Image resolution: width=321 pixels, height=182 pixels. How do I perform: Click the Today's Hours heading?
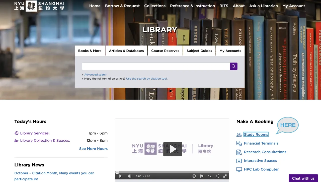click(x=30, y=122)
